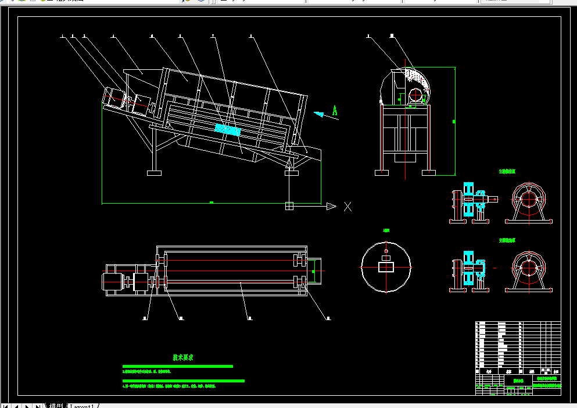The height and width of the screenshot is (408, 577).
Task: Switch to the 模型 model tab
Action: (x=56, y=406)
